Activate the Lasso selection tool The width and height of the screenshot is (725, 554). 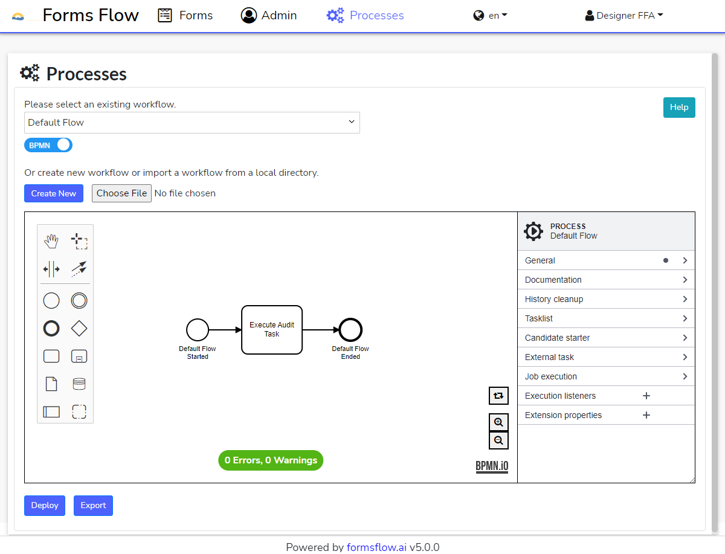(79, 242)
